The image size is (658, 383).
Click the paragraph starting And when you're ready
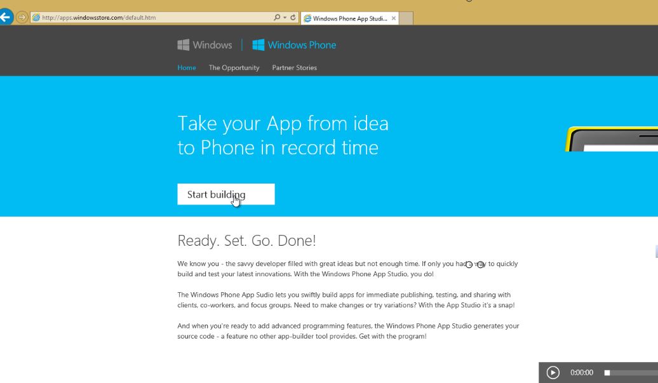pos(348,331)
